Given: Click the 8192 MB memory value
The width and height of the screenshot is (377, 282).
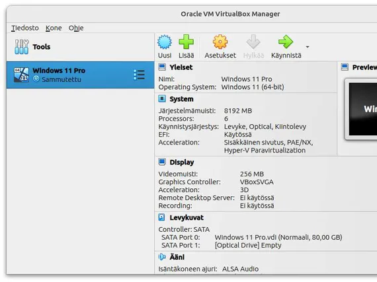Looking at the screenshot, I should click(238, 111).
